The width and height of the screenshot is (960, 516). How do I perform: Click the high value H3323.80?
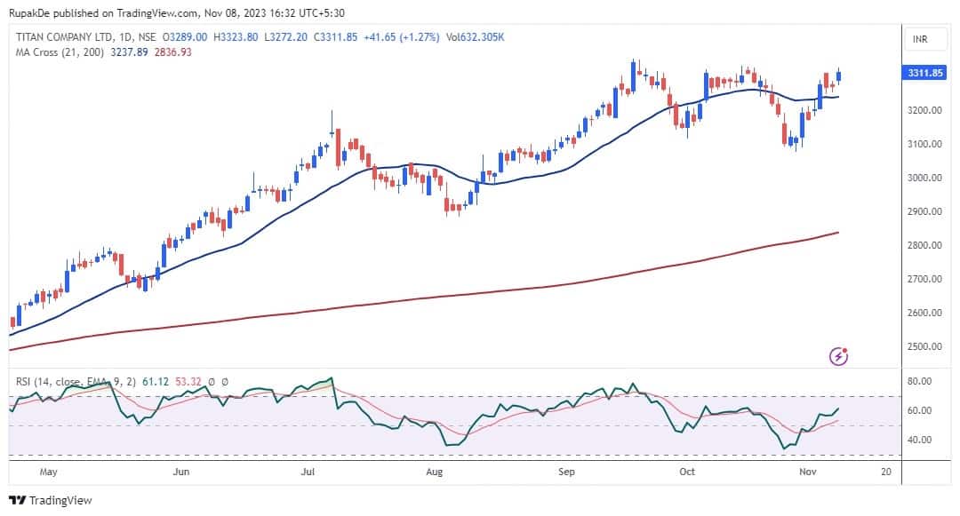[236, 37]
